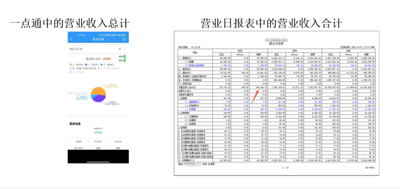Screen dimensions: 400x189
Task: Open the RevPAR 200 card
Action: tap(118, 144)
